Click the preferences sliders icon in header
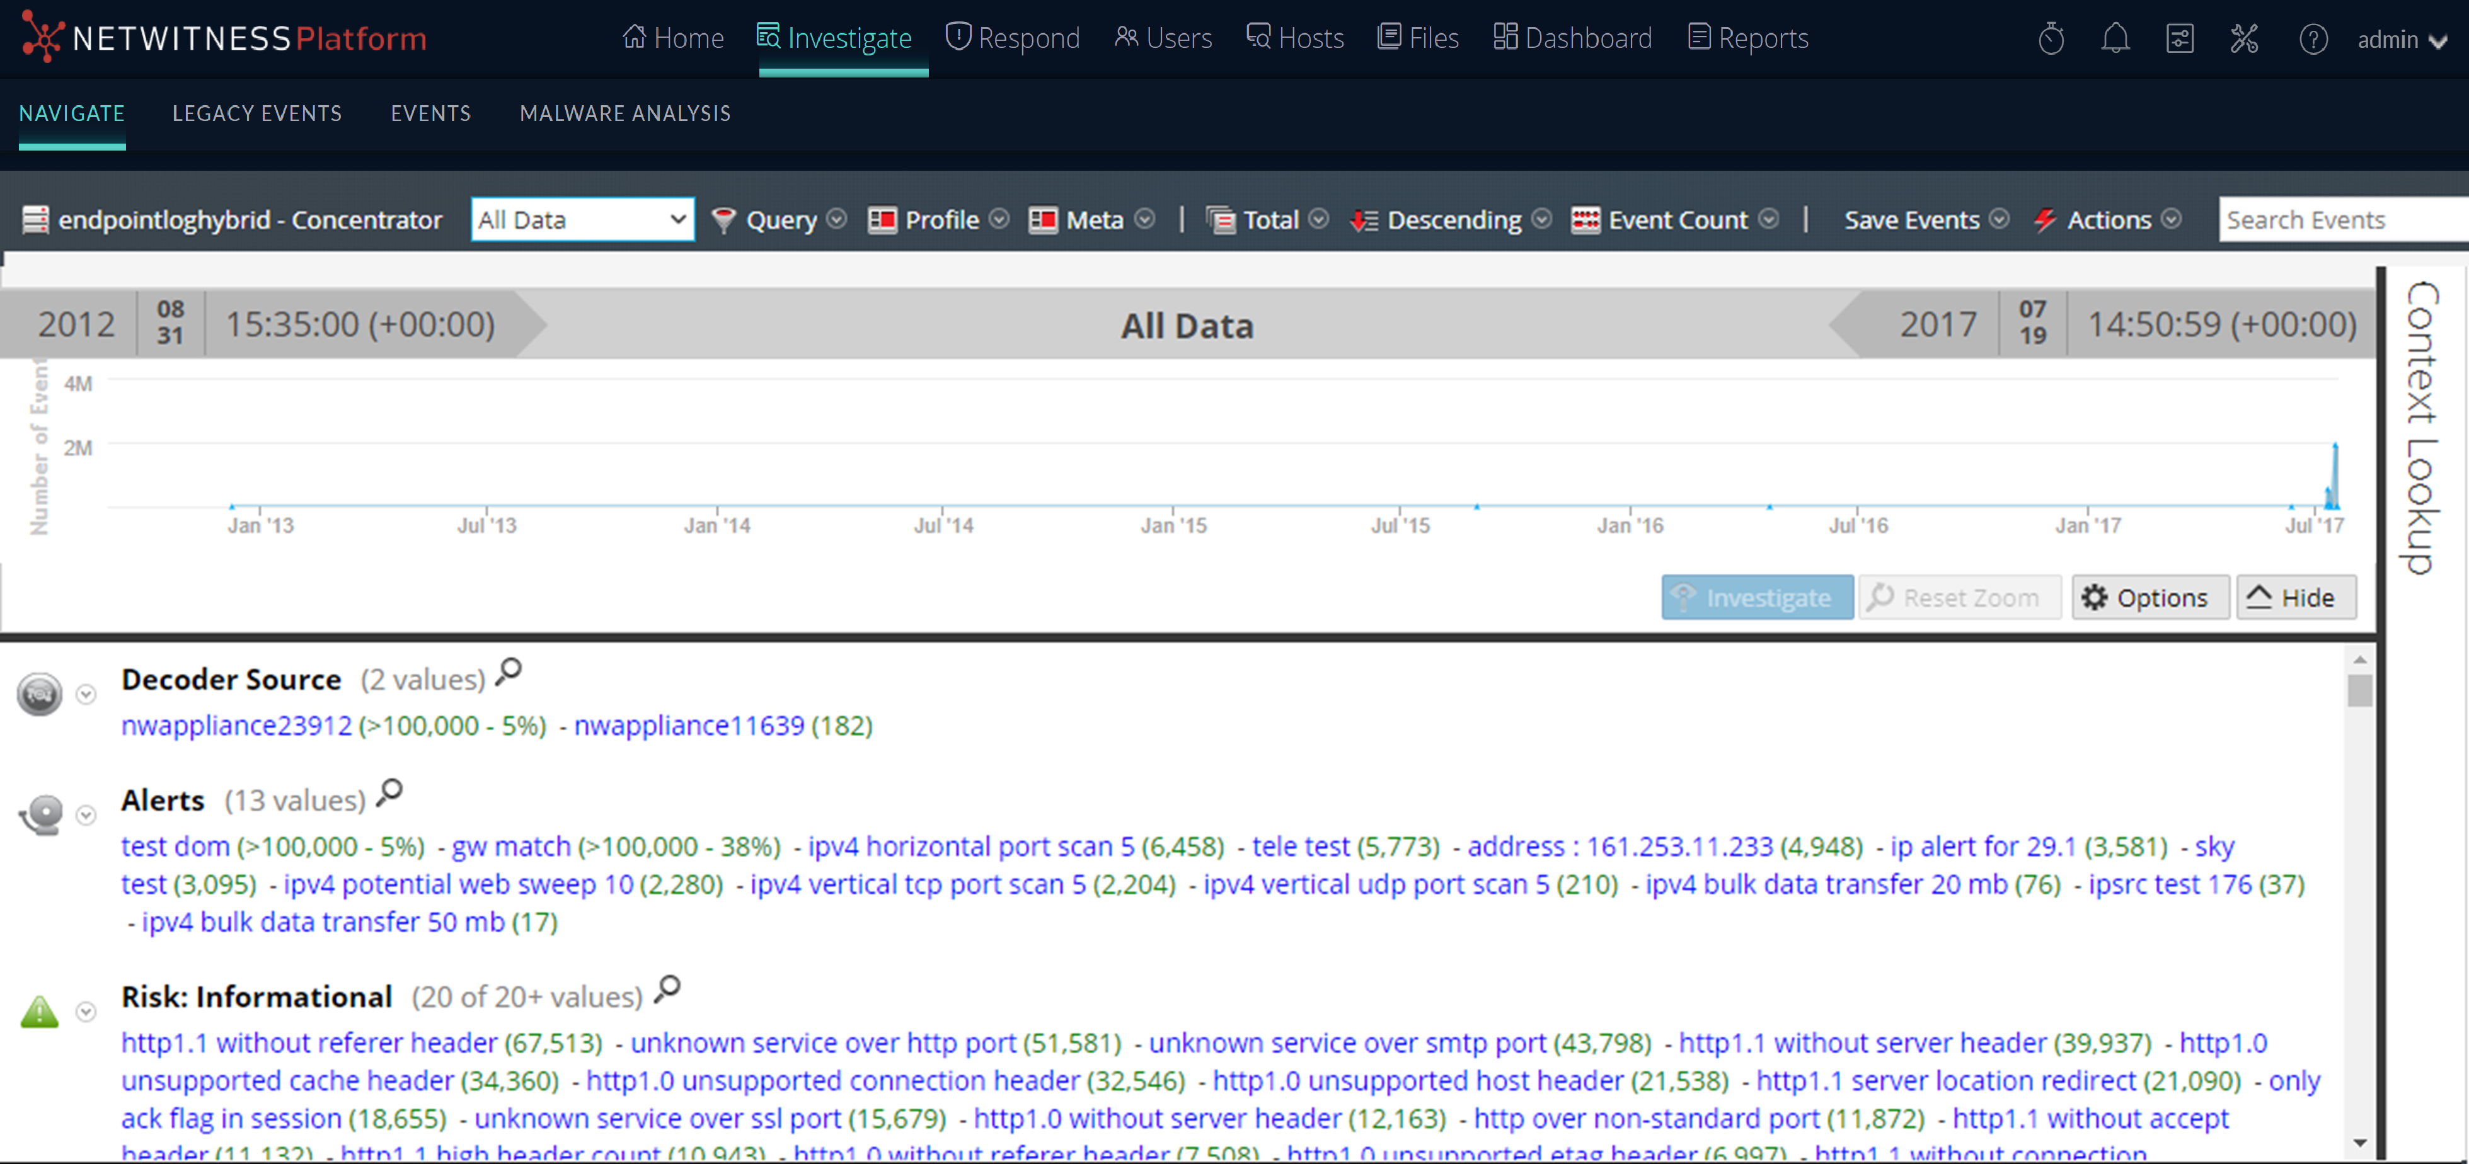 point(2180,39)
